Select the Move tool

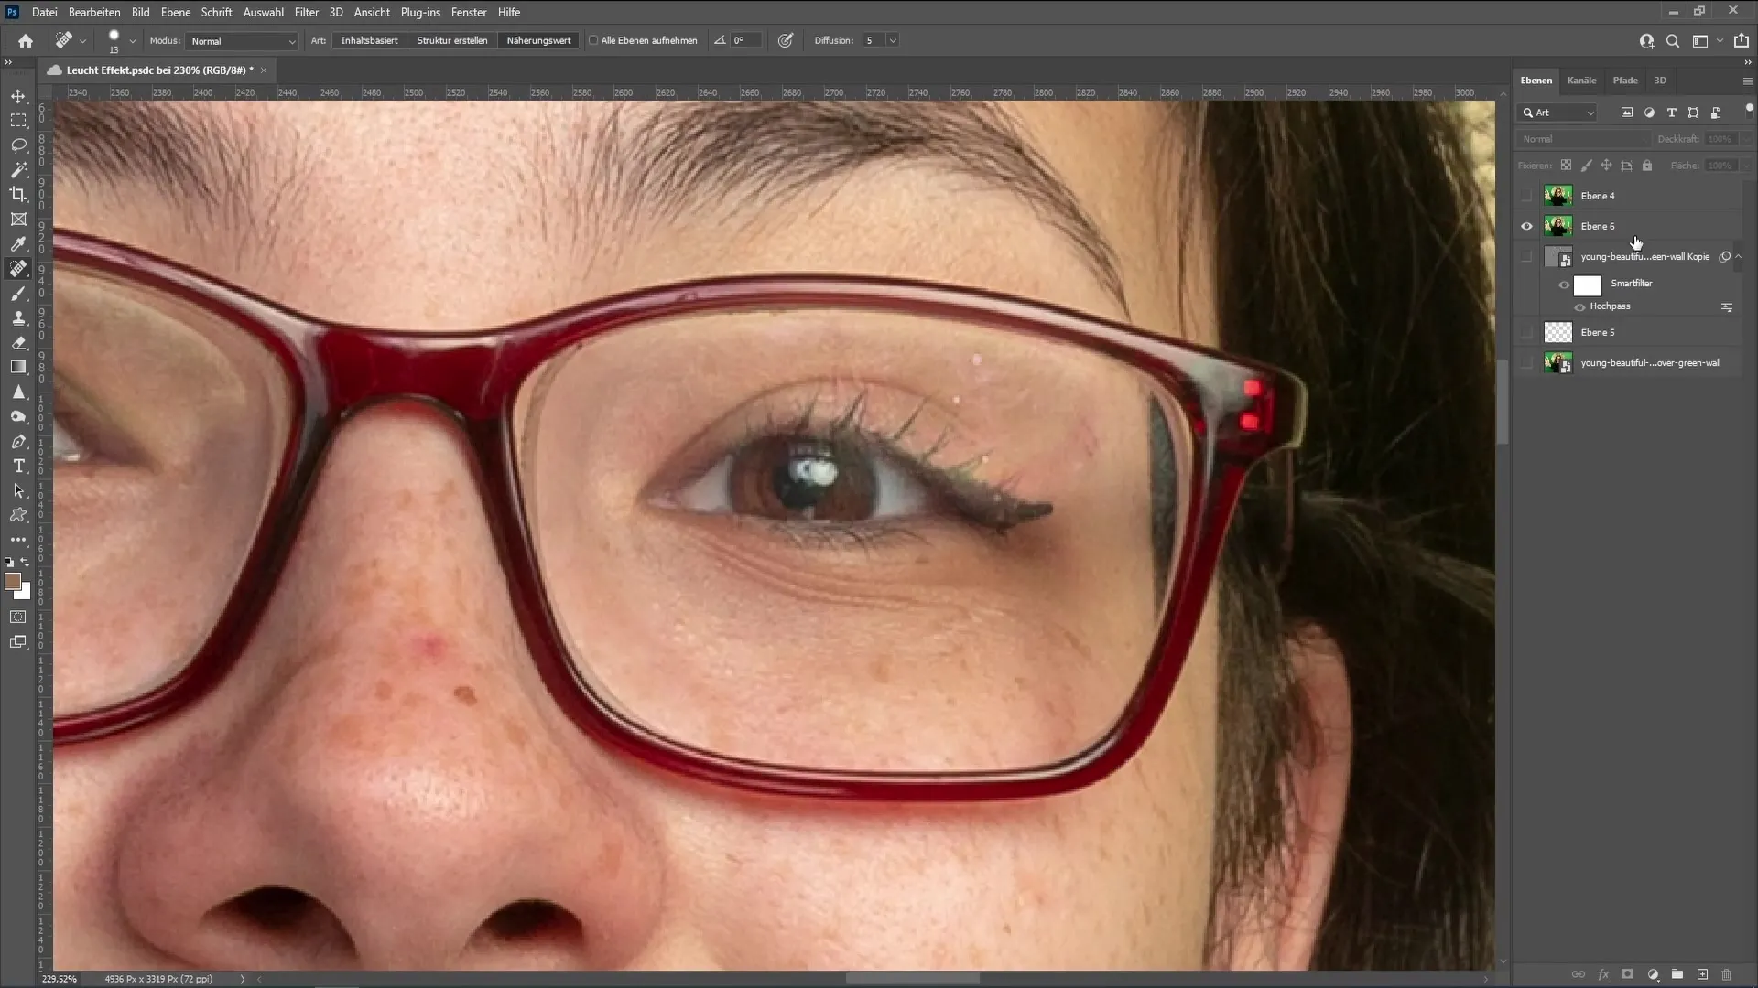click(18, 95)
